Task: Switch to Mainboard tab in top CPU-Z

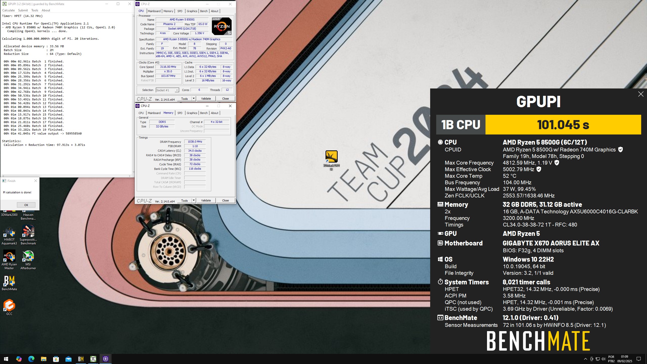Action: [x=154, y=11]
